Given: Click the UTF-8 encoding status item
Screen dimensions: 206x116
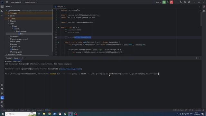Looking at the screenshot, I should click(191, 110).
